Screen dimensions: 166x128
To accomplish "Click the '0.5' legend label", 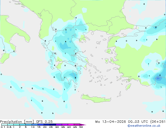I will pos(9,127).
